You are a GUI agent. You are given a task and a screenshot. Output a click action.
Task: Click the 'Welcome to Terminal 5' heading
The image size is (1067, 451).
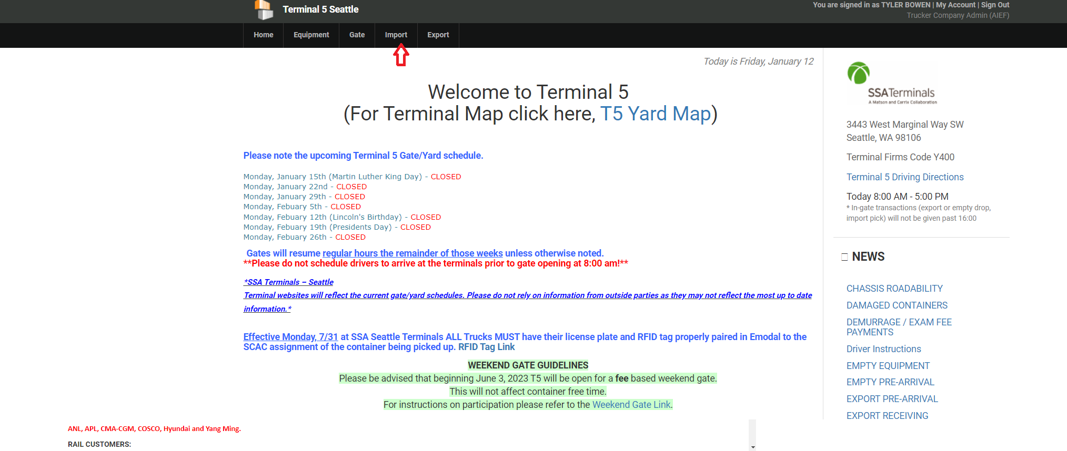(528, 92)
